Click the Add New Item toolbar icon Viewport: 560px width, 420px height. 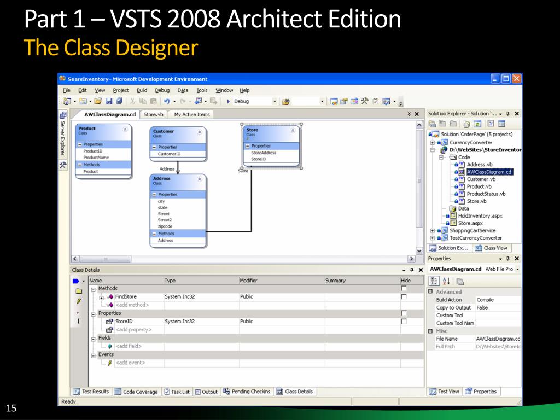coord(83,101)
